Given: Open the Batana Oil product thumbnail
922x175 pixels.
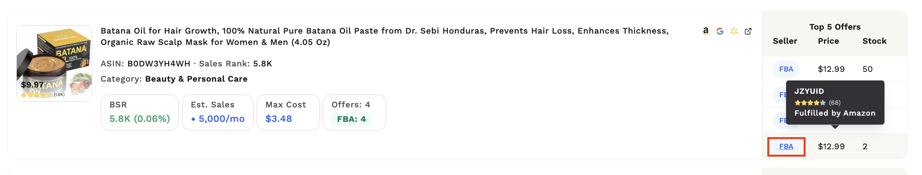Looking at the screenshot, I should click(54, 63).
